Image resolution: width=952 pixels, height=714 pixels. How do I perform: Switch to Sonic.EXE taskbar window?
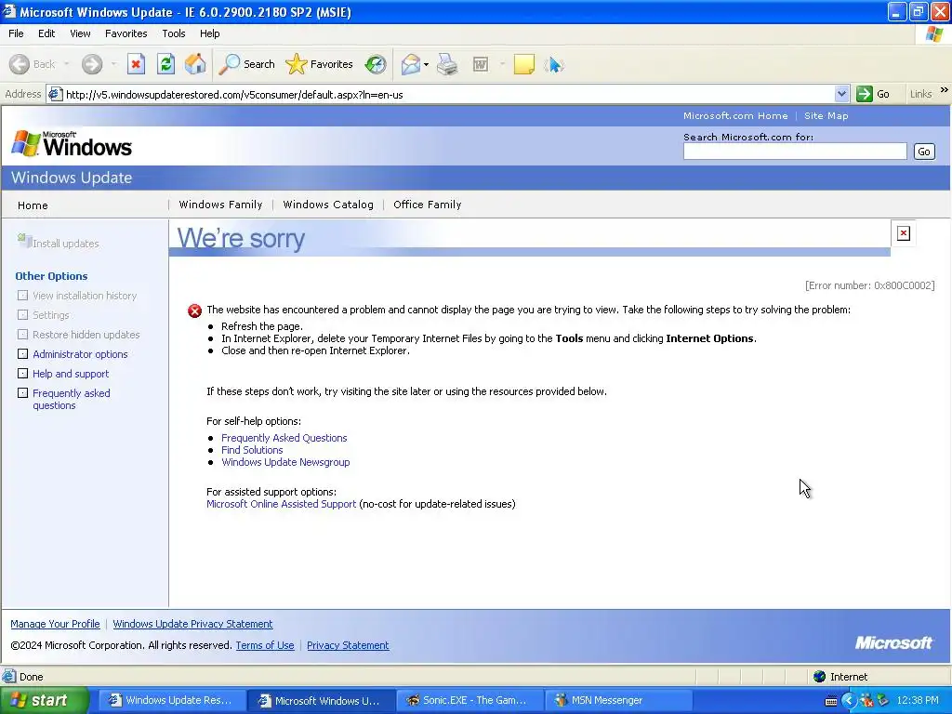[469, 701]
